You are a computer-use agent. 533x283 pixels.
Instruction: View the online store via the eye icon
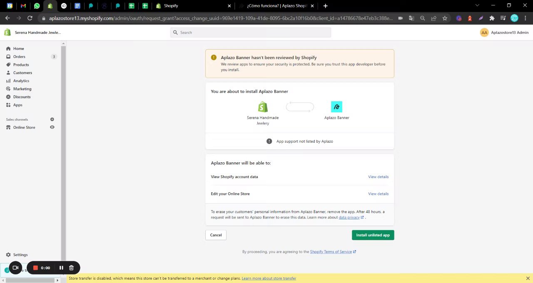pos(52,127)
